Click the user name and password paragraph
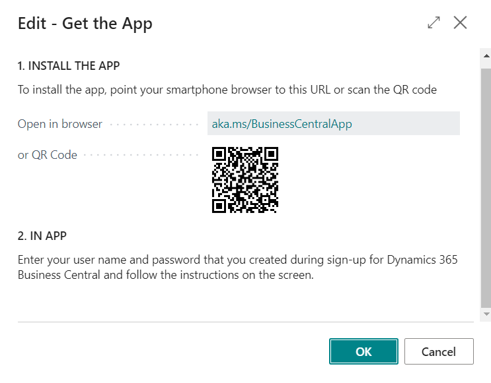The image size is (491, 383). 237,267
